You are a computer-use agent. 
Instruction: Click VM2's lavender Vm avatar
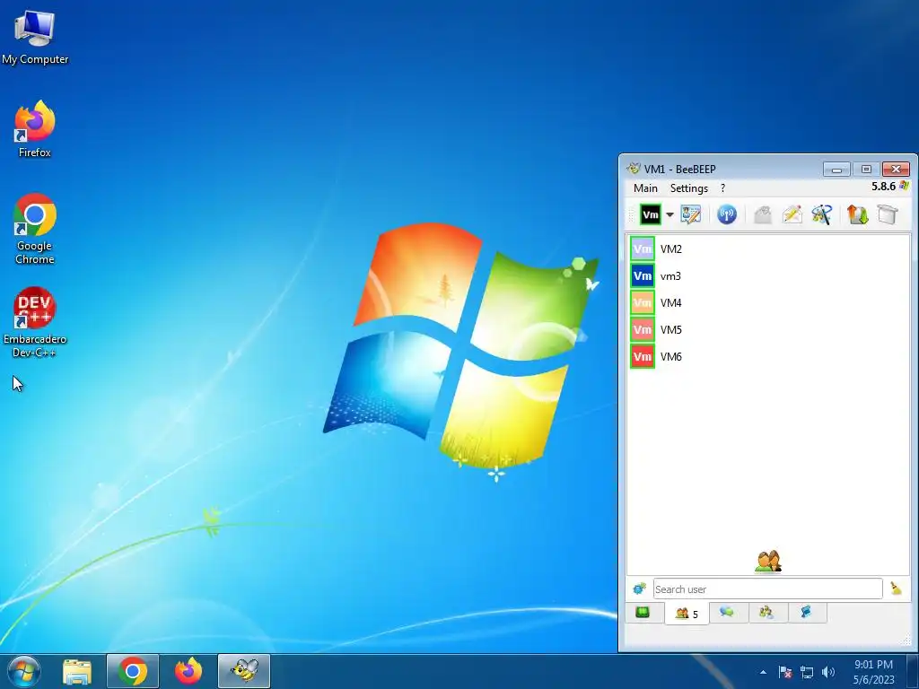[x=643, y=249]
